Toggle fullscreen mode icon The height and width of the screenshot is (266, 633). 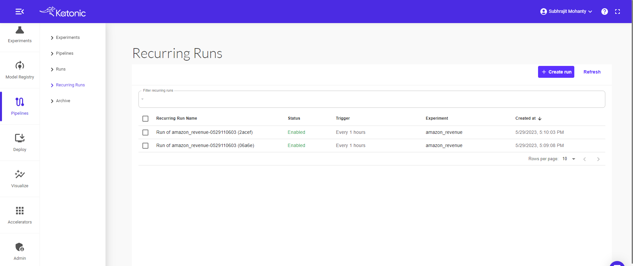pyautogui.click(x=618, y=12)
